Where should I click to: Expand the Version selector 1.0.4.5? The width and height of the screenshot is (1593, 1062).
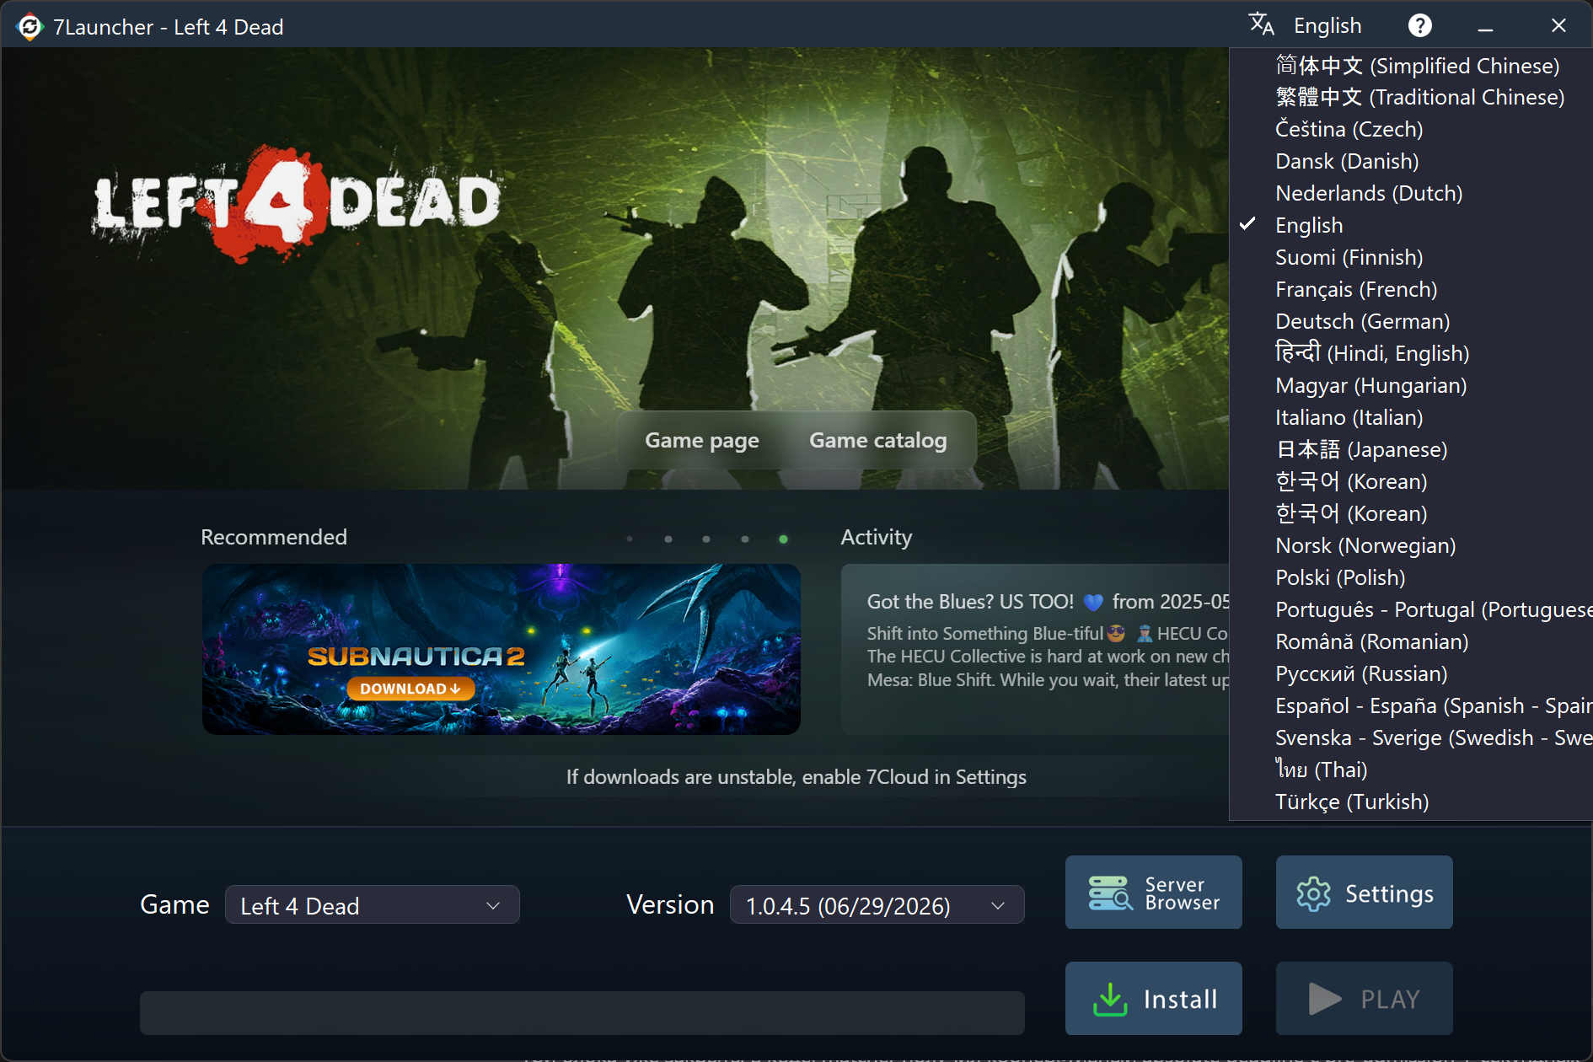[x=877, y=905]
